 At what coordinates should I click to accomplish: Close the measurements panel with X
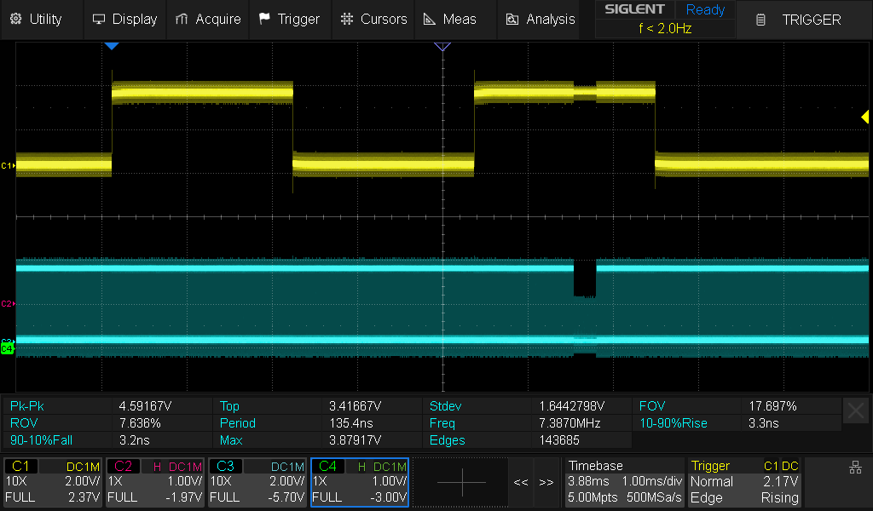point(855,411)
